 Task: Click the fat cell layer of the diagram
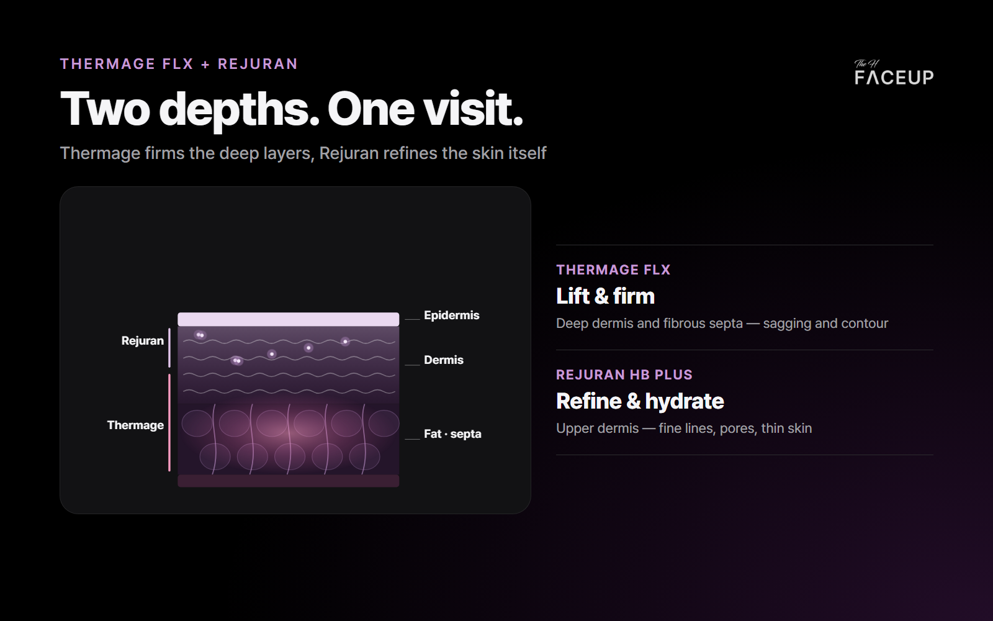pos(289,439)
